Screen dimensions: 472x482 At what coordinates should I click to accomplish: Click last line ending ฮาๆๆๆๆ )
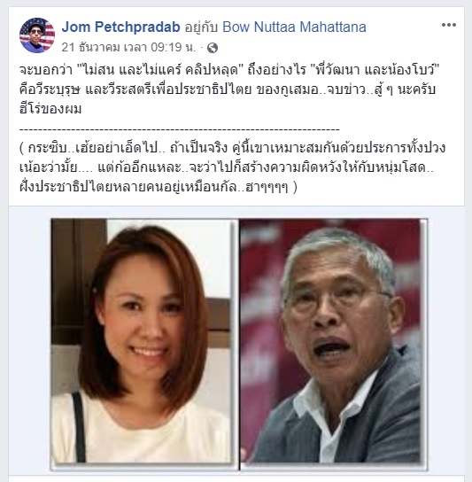[x=159, y=187]
